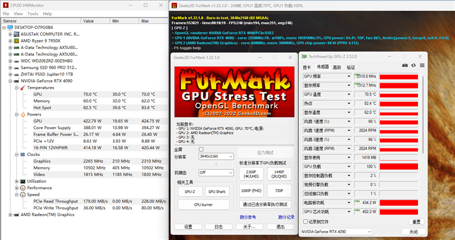Open the 跑分记录 link
This screenshot has width=455, height=240.
[286, 217]
